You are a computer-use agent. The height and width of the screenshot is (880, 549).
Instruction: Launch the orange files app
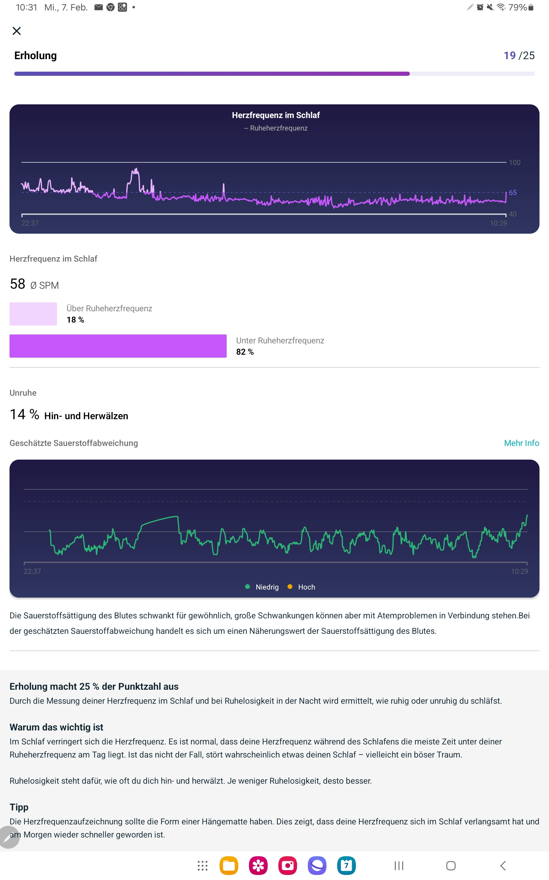tap(229, 866)
